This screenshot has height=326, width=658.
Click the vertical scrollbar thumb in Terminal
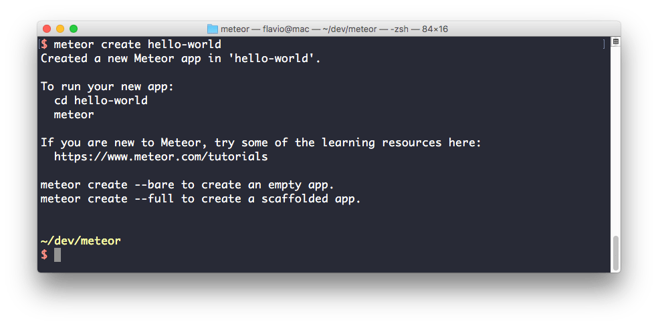coord(616,253)
